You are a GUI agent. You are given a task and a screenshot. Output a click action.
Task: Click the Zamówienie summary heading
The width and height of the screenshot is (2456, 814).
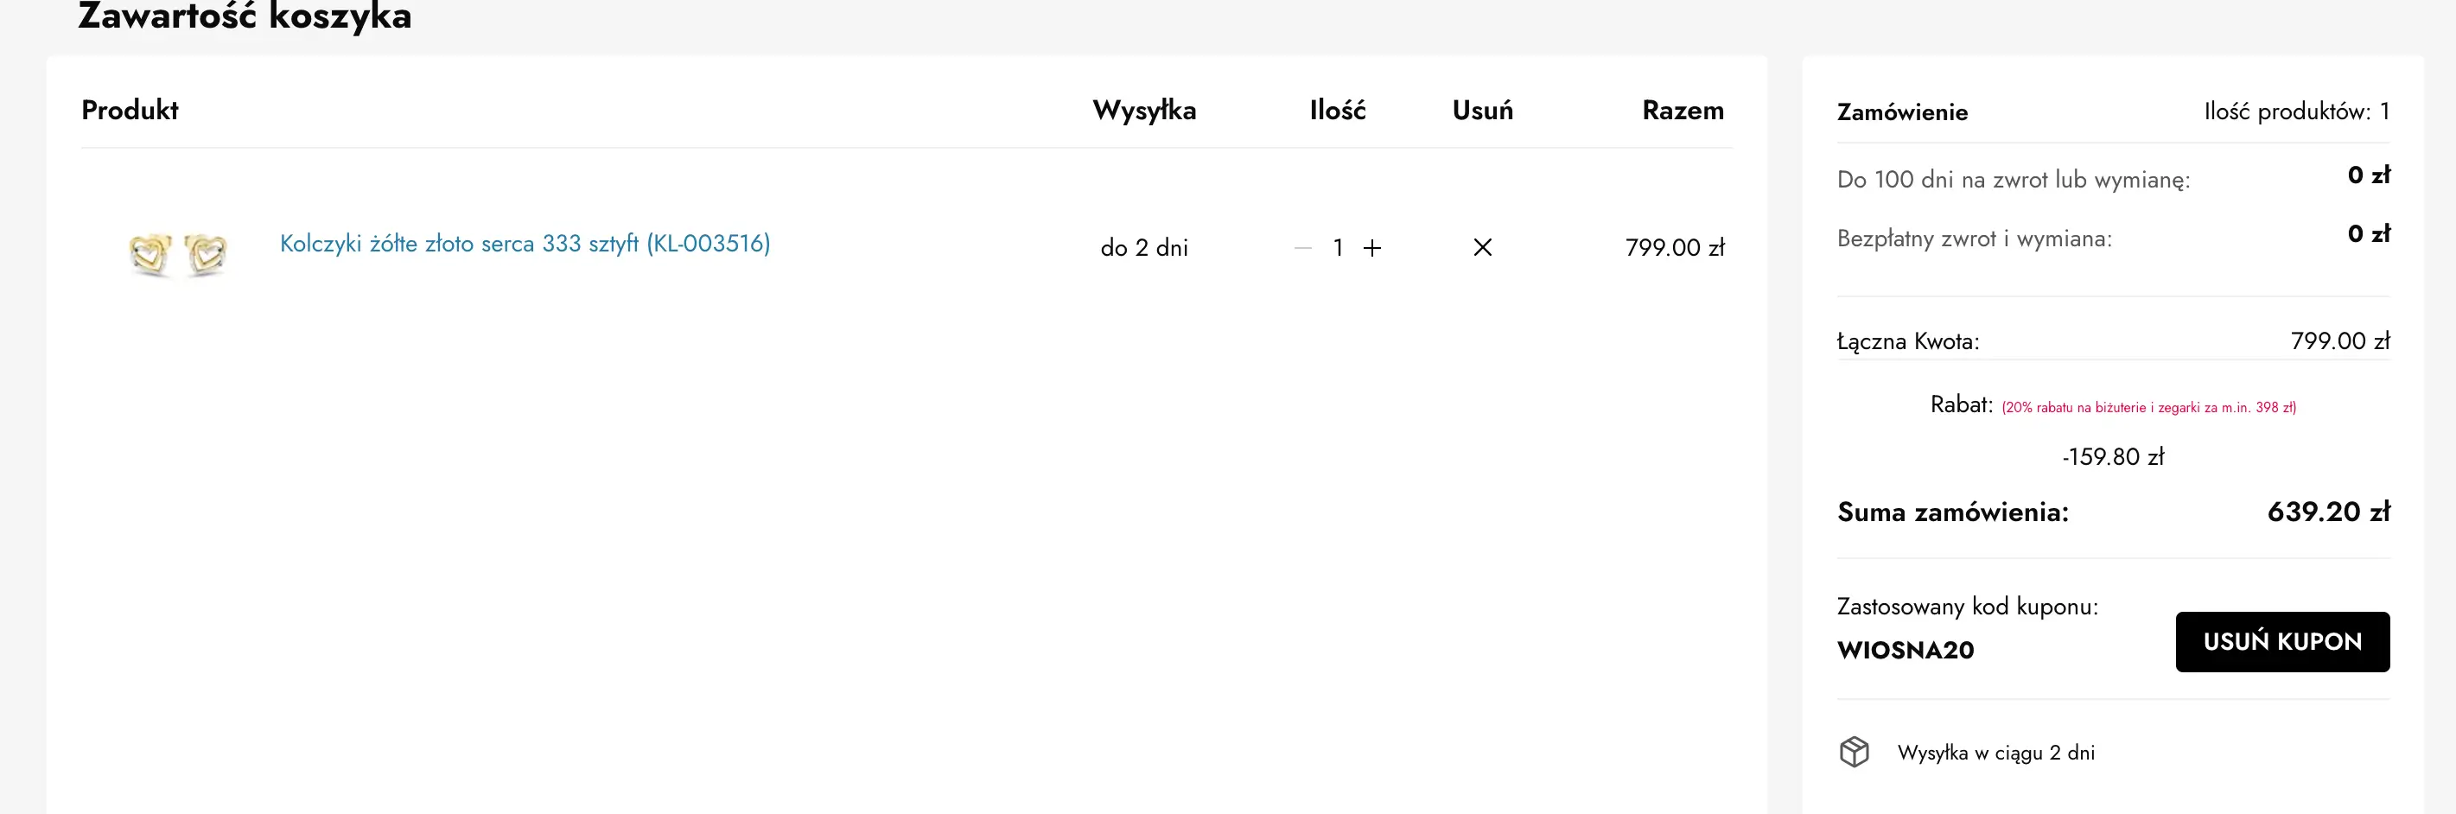point(1902,112)
